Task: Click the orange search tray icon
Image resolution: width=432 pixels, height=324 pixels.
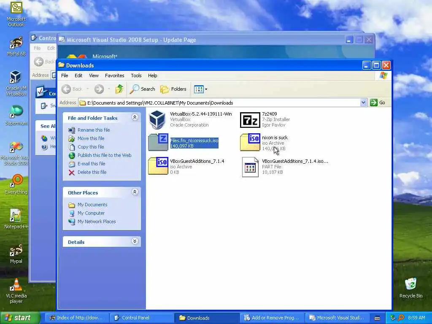Action: 401,318
